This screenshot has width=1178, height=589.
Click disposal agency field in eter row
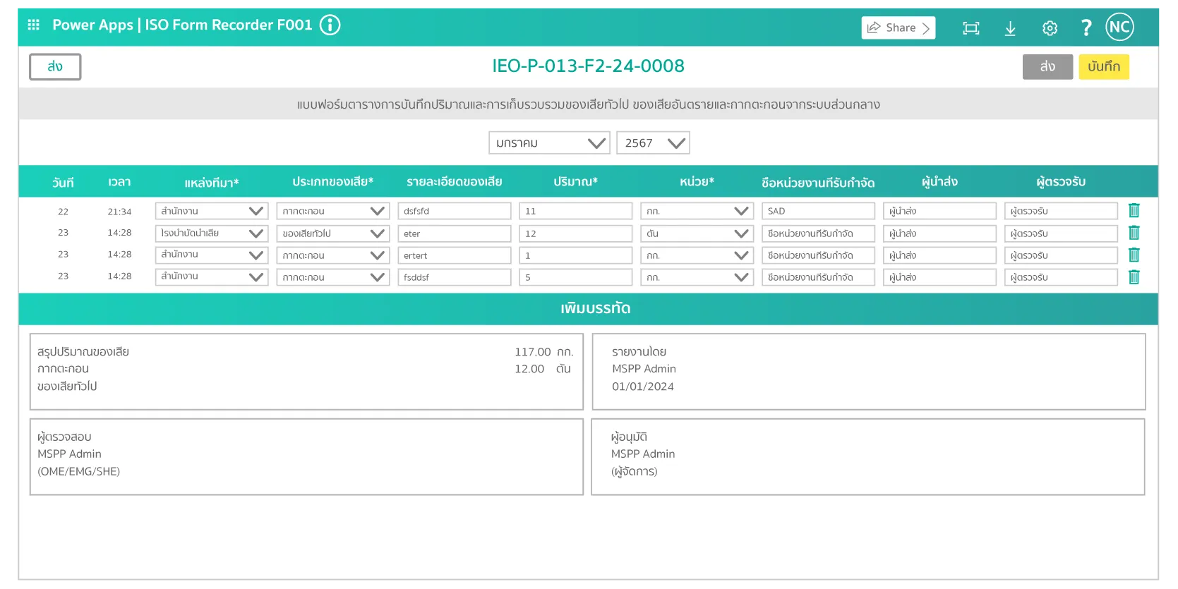pos(819,233)
